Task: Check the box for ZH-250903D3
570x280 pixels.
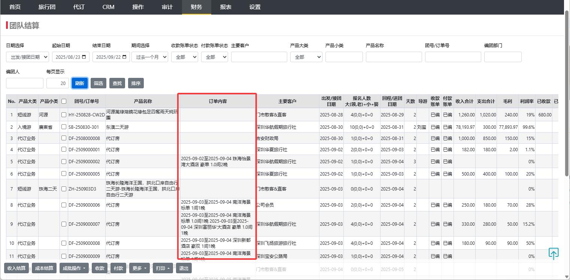Action: (64, 189)
